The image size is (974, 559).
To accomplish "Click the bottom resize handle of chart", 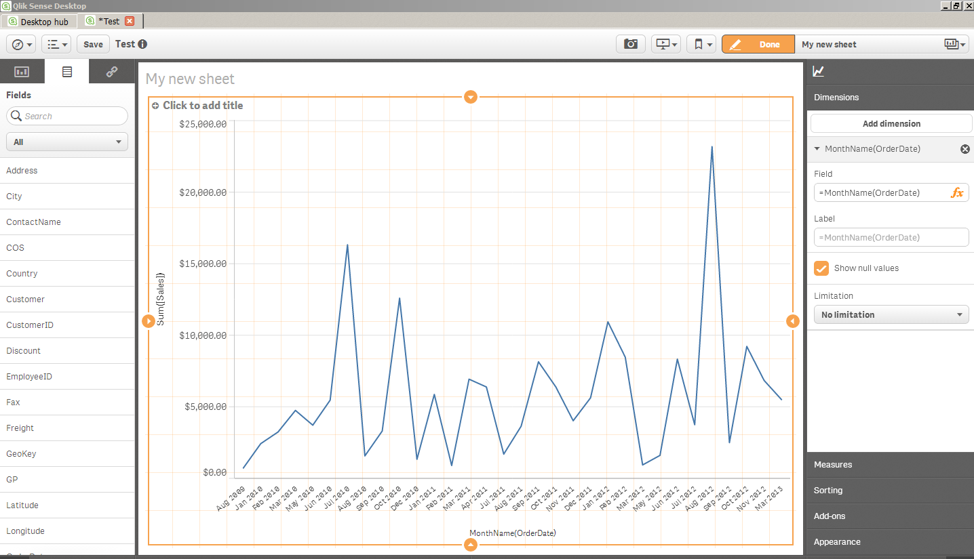I will [471, 544].
